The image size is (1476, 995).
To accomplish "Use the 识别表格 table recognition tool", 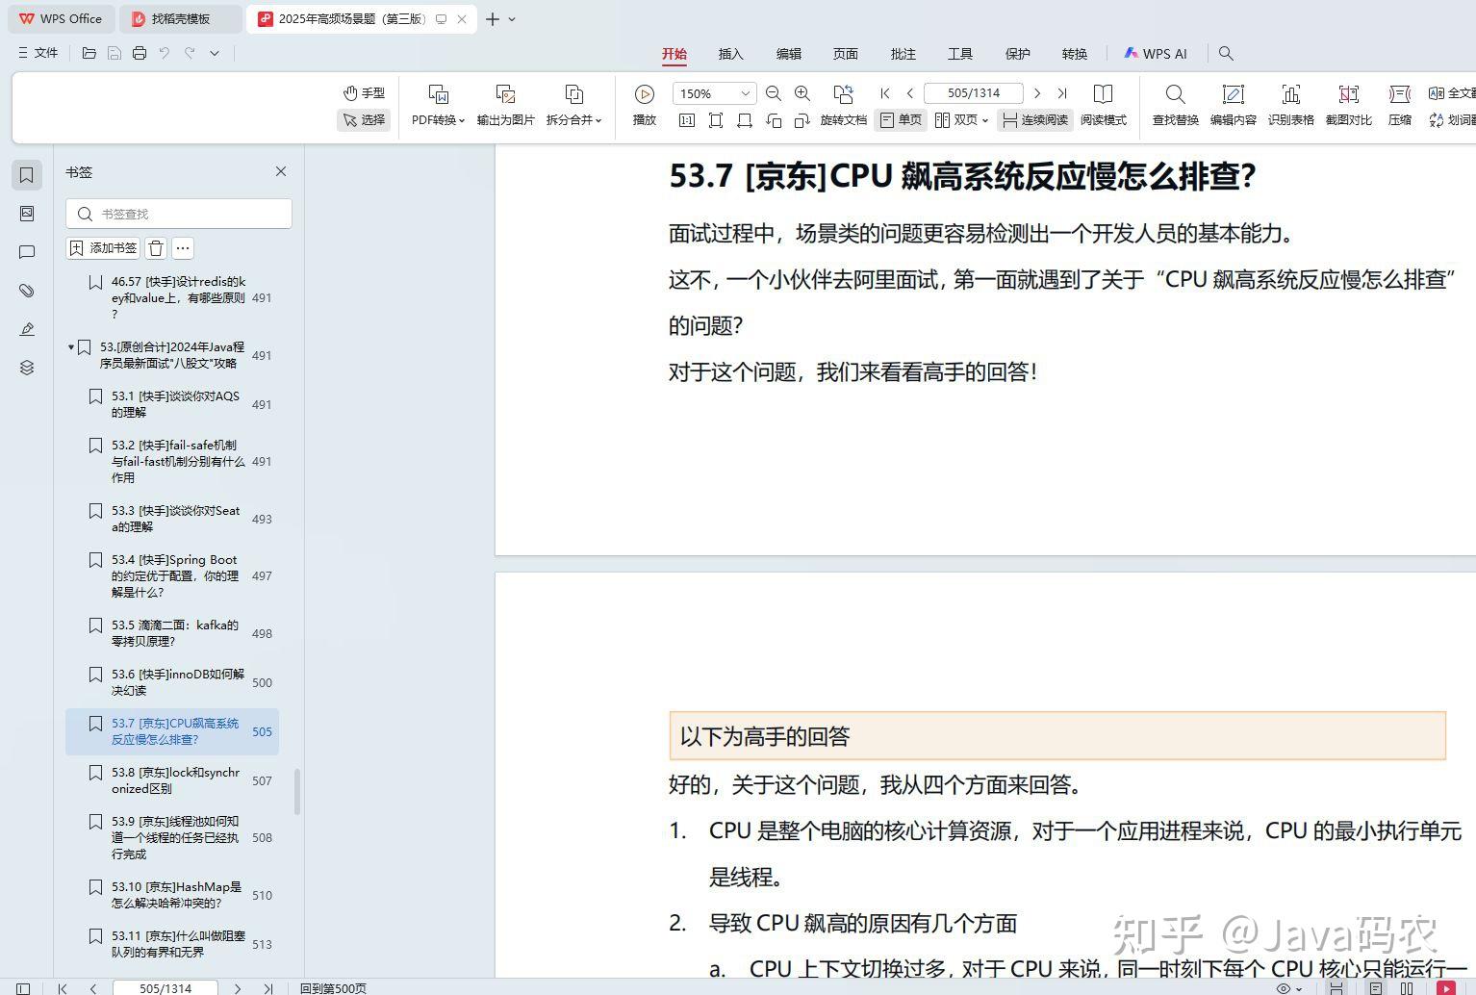I will (x=1290, y=104).
